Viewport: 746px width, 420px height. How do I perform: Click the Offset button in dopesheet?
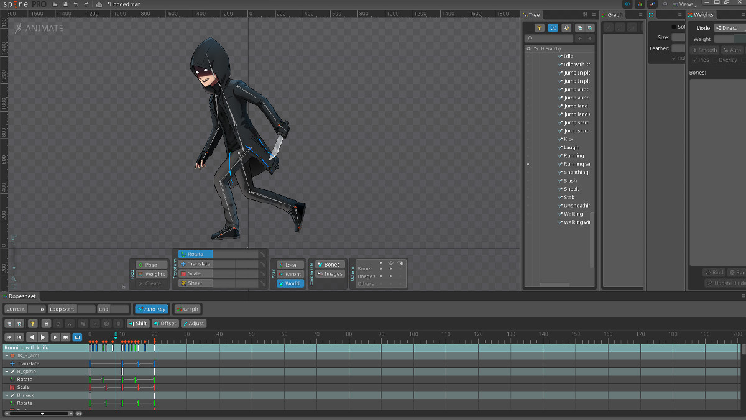click(x=165, y=324)
